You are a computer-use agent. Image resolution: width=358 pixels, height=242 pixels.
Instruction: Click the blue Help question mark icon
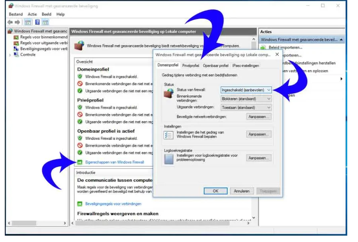37,22
